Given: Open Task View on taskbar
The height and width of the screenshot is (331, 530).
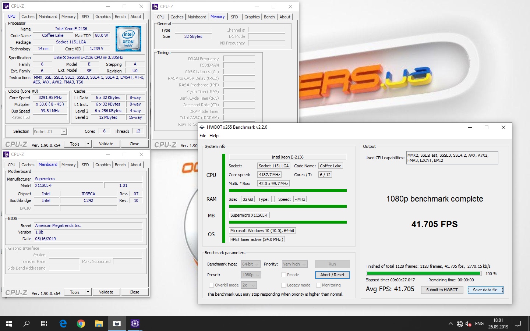Looking at the screenshot, I should point(44,324).
